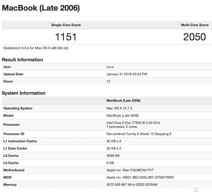Select the Views label

(x=8, y=81)
